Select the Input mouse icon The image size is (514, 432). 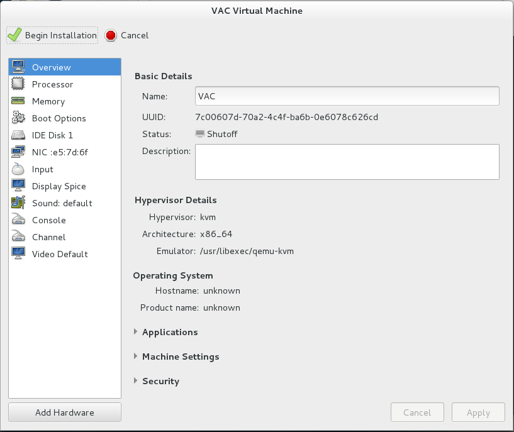[18, 169]
